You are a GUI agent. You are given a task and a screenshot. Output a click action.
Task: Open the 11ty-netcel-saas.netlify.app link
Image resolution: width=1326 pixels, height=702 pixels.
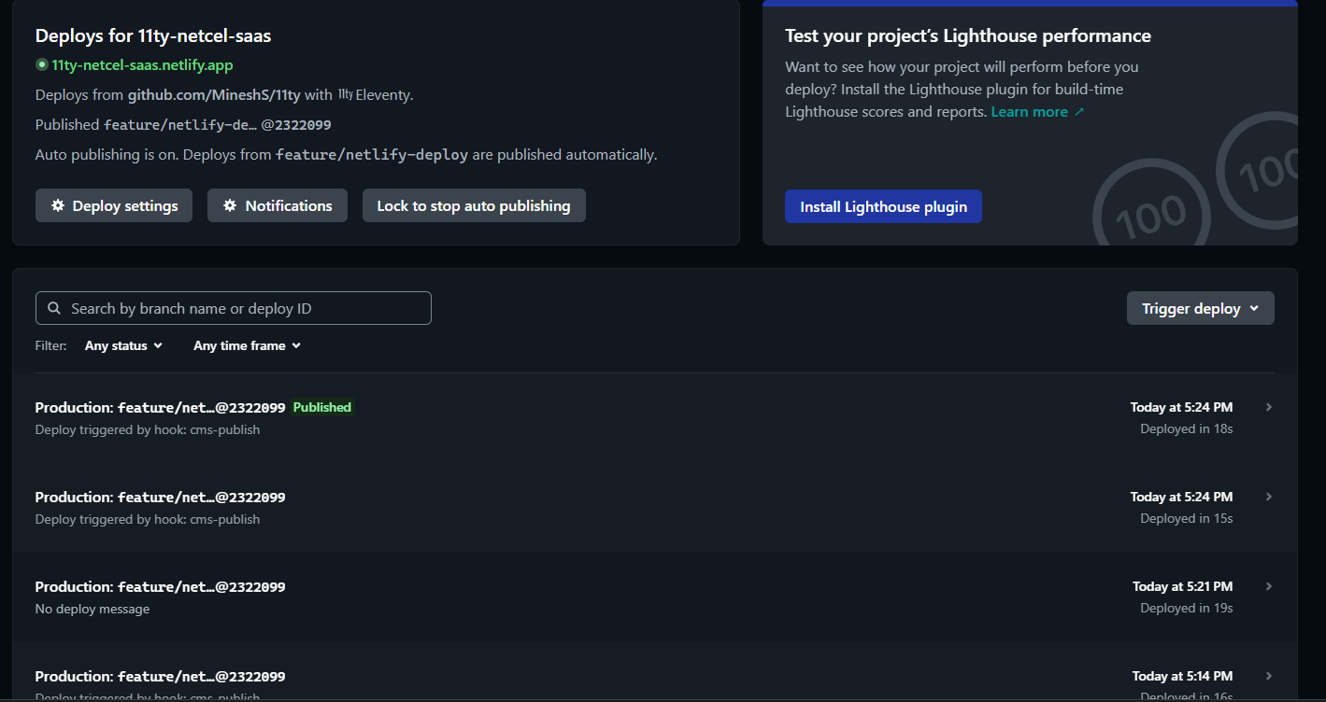tap(142, 65)
